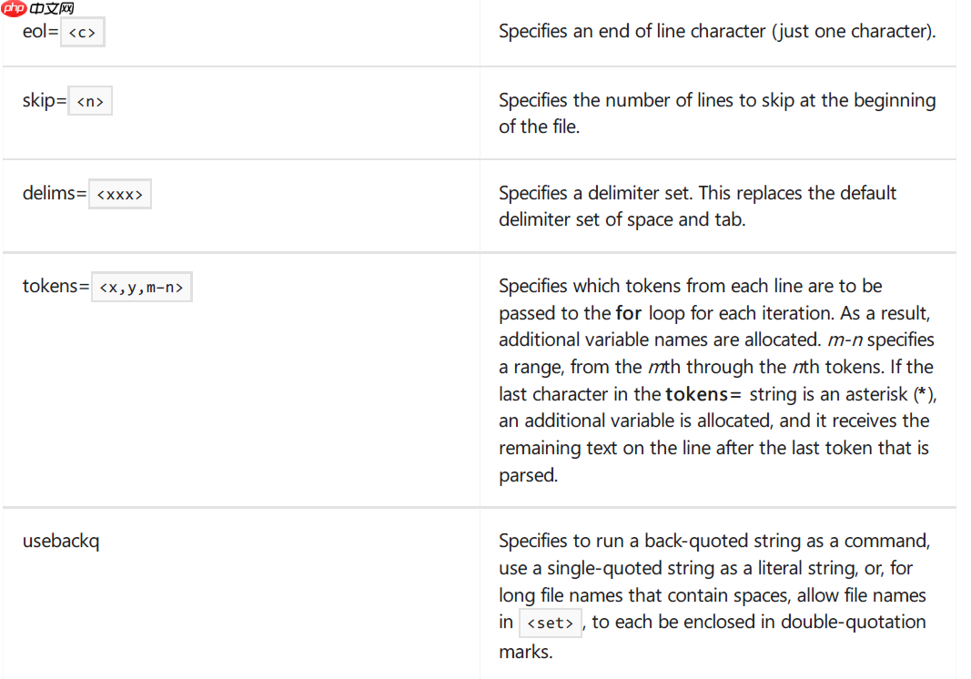Click the bold 'tokens=' text in description
This screenshot has width=971, height=679.
(703, 395)
